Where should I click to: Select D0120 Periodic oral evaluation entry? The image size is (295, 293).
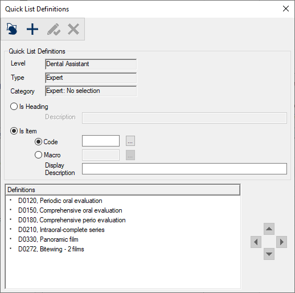point(60,201)
